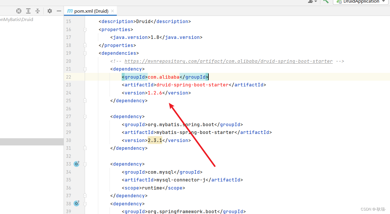The width and height of the screenshot is (390, 214).
Task: Click the Druid description value on line 15
Action: coord(143,21)
